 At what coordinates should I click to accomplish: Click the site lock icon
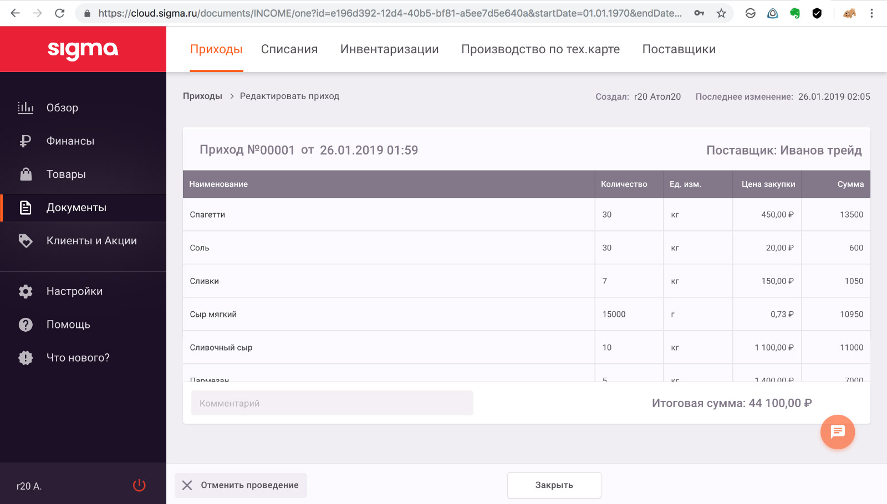click(x=87, y=13)
